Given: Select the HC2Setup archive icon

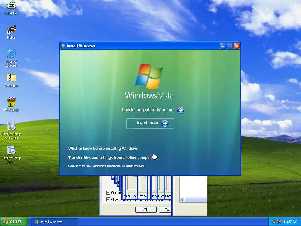Looking at the screenshot, I should [x=11, y=104].
